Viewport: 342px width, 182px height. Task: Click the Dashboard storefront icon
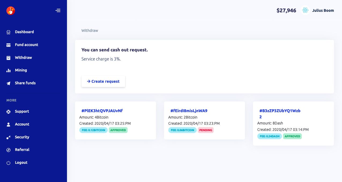[x=9, y=32]
